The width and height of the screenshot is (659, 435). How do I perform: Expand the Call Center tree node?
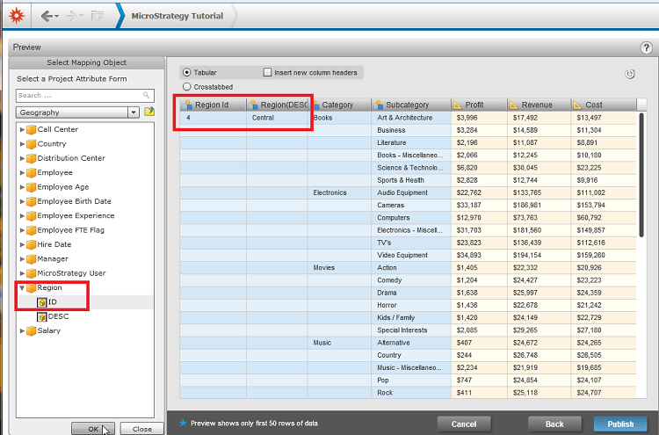[22, 129]
